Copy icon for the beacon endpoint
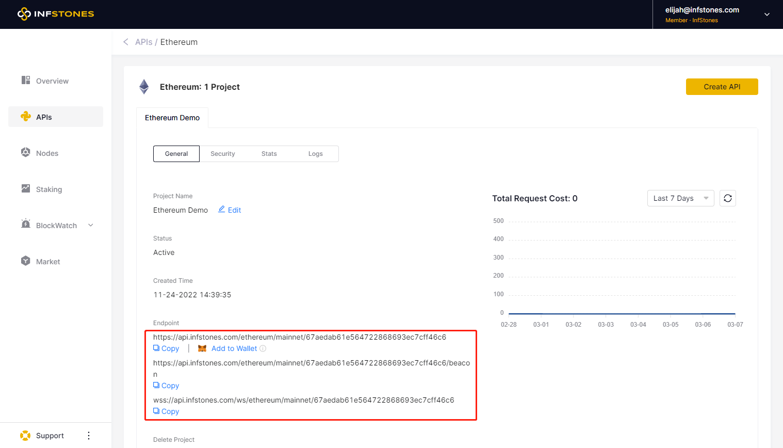The height and width of the screenshot is (448, 783). pos(156,385)
